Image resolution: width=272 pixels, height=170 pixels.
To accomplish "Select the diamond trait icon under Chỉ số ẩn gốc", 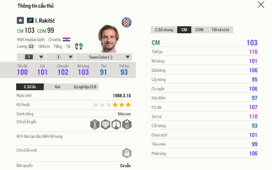I will pos(106,124).
